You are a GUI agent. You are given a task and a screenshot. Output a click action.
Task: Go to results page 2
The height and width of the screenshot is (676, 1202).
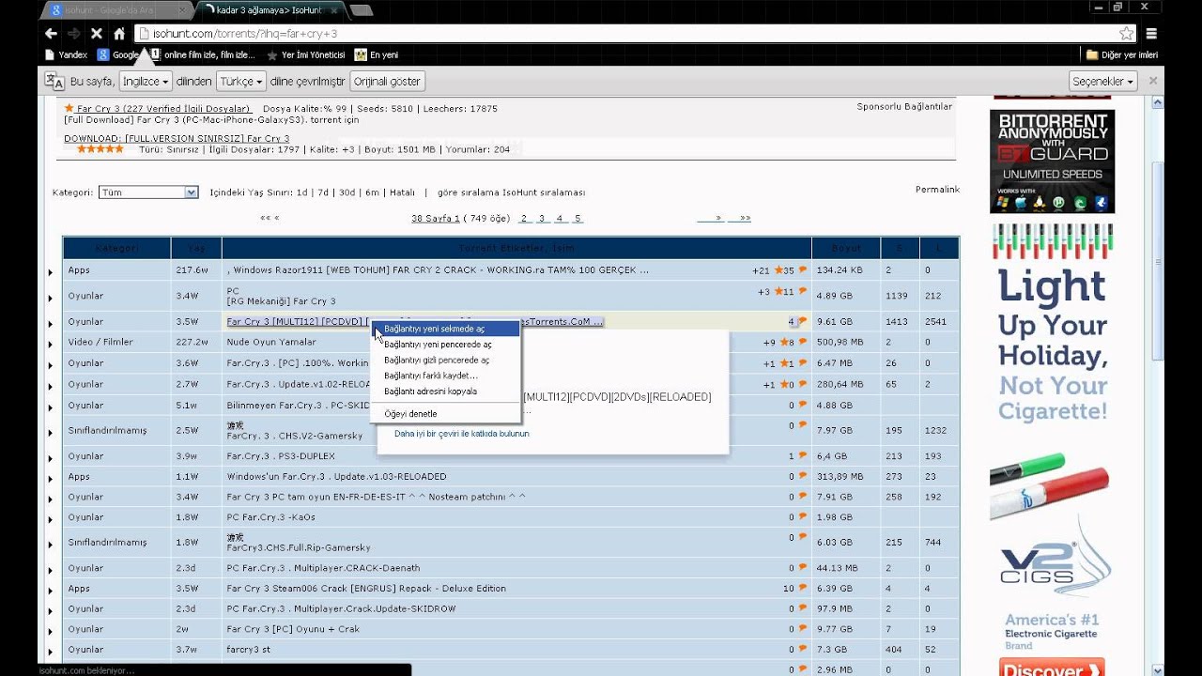(x=524, y=218)
